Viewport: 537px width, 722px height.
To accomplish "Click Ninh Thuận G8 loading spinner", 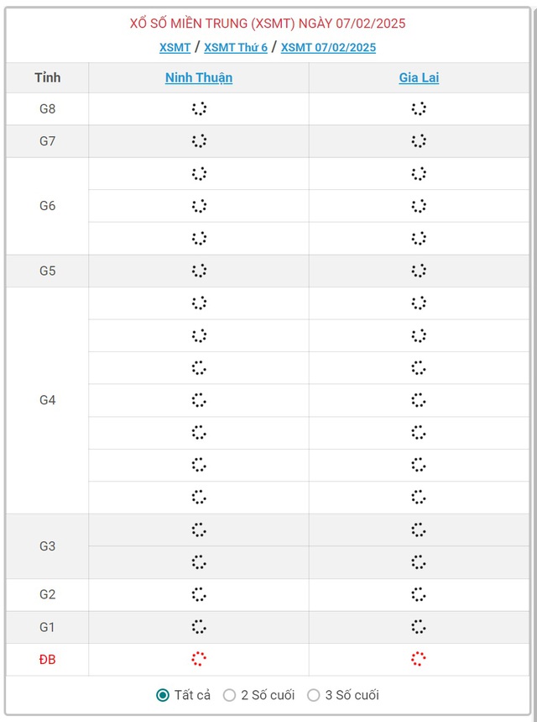I will [x=199, y=108].
